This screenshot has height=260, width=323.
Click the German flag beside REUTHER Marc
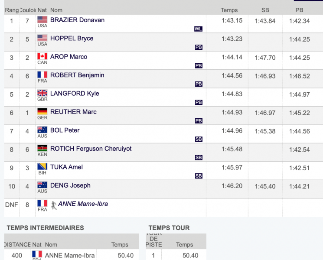[x=42, y=111]
